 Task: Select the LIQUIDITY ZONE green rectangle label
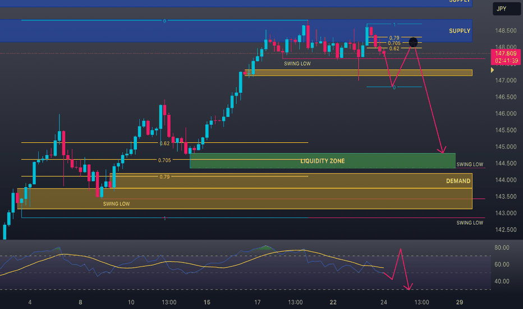coord(323,161)
